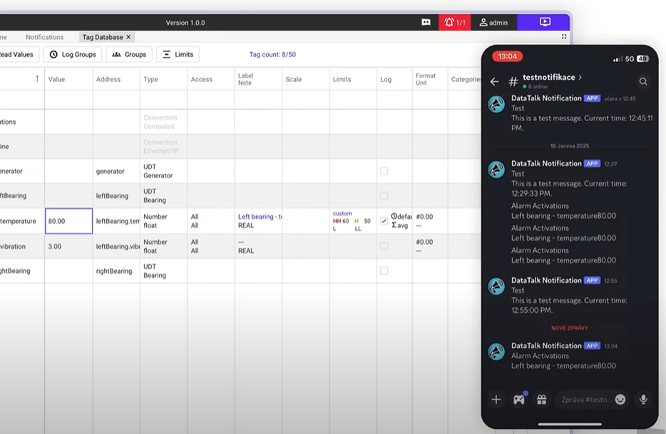The height and width of the screenshot is (434, 666).
Task: Tap the plus attachment icon on phone
Action: coord(496,399)
